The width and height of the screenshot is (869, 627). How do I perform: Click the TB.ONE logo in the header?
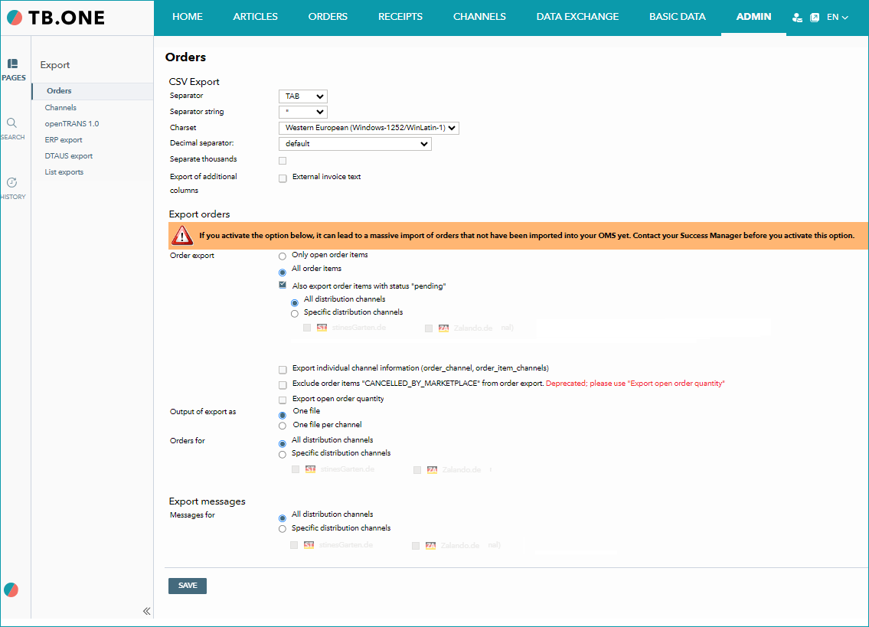tap(56, 18)
